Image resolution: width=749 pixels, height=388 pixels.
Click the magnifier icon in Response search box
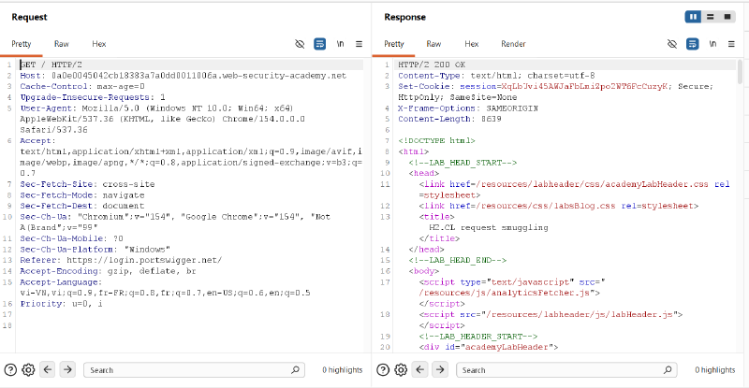[668, 370]
